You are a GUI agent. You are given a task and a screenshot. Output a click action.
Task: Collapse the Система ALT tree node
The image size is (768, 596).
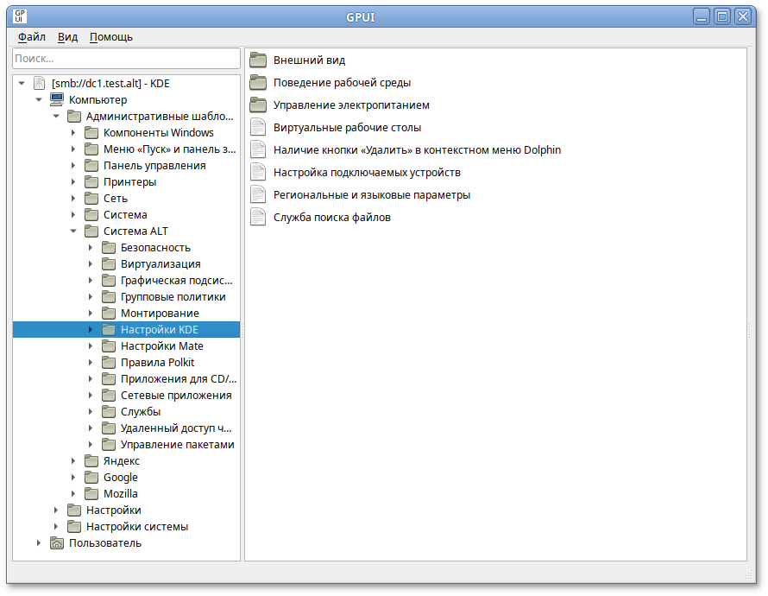tap(74, 231)
